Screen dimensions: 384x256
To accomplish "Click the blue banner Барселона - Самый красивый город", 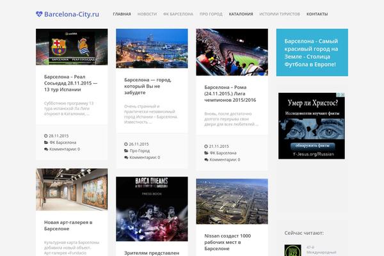I will click(x=312, y=52).
